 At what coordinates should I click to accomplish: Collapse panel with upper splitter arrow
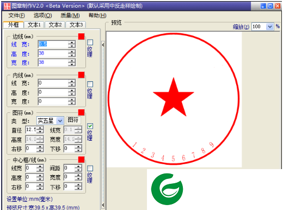[103, 45]
